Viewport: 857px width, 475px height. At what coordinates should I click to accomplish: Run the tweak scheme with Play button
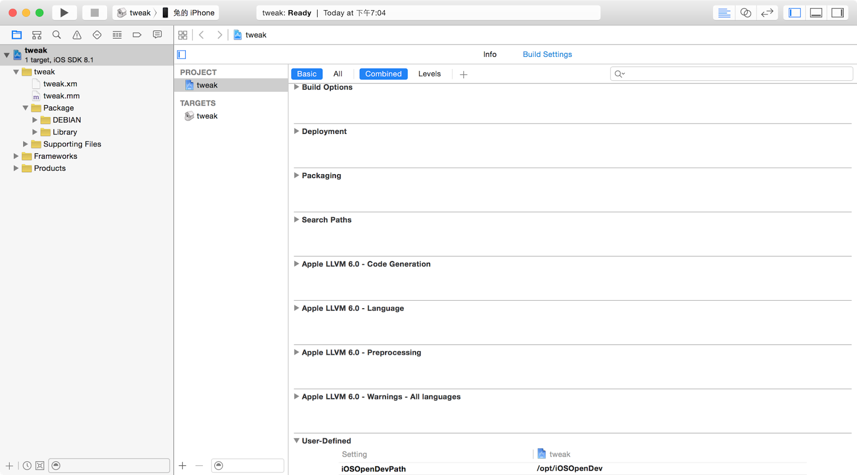(x=64, y=12)
